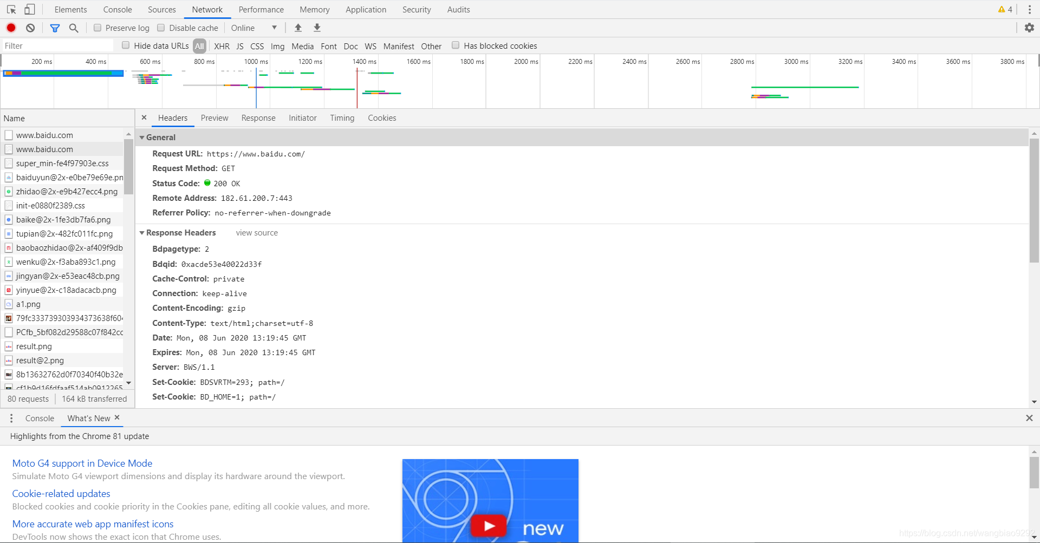Click the network Filter text input

(57, 46)
